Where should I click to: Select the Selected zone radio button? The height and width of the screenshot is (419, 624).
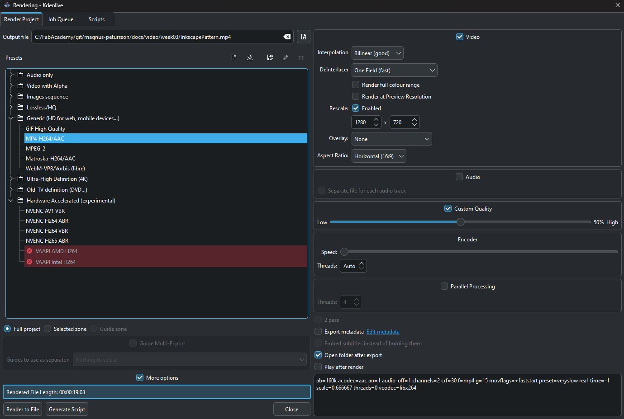click(48, 329)
